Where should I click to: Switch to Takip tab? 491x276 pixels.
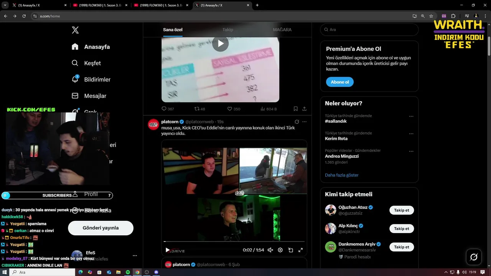[227, 30]
